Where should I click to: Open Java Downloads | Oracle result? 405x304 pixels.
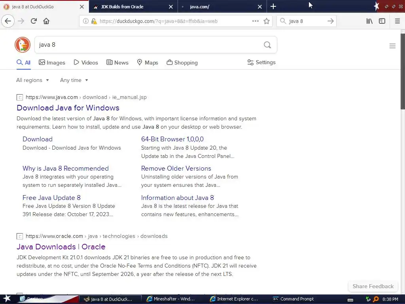click(x=61, y=247)
